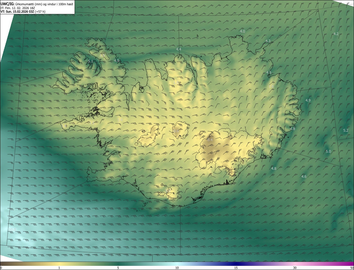Click the 5.0 value label on the map

328,151
